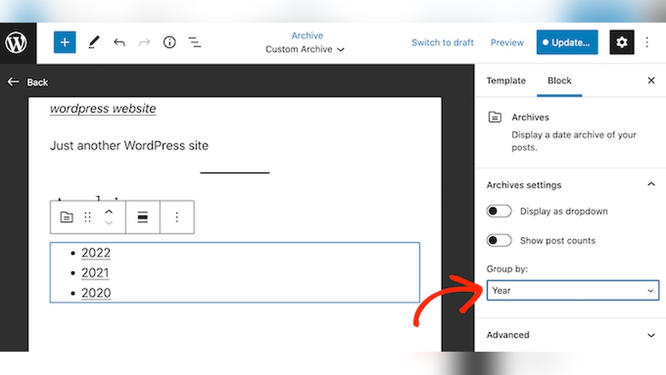
Task: Enable Show post counts toggle
Action: [499, 240]
